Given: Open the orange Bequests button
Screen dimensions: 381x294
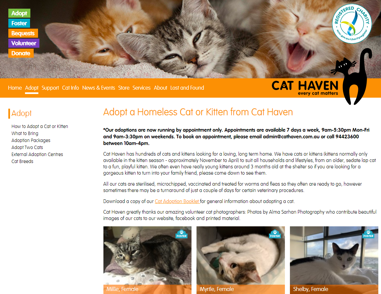Looking at the screenshot, I should (23, 33).
